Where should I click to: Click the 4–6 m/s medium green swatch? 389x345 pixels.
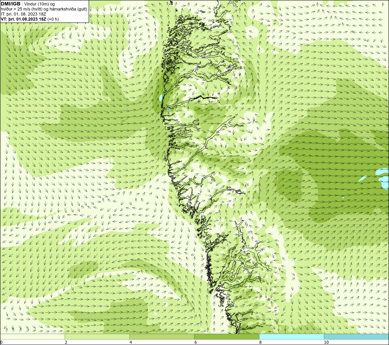[x=162, y=336]
